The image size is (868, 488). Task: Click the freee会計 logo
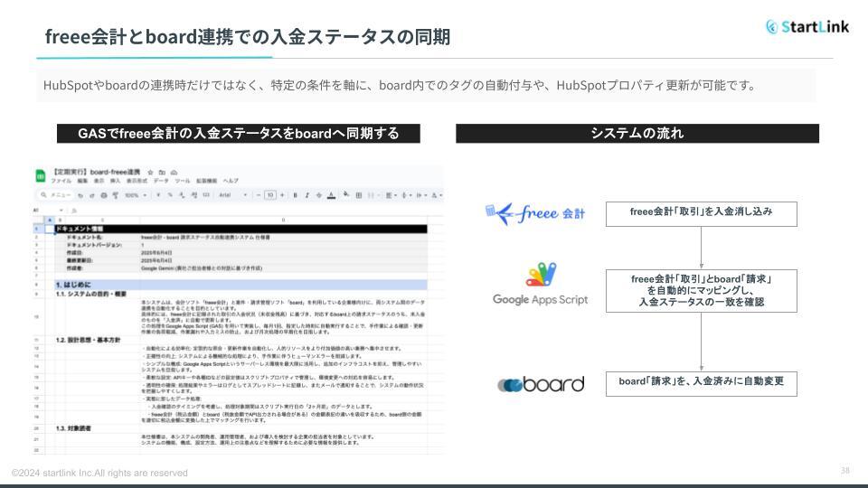(x=535, y=213)
